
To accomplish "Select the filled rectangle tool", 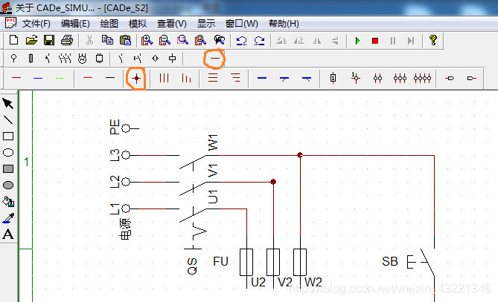I will tap(8, 168).
